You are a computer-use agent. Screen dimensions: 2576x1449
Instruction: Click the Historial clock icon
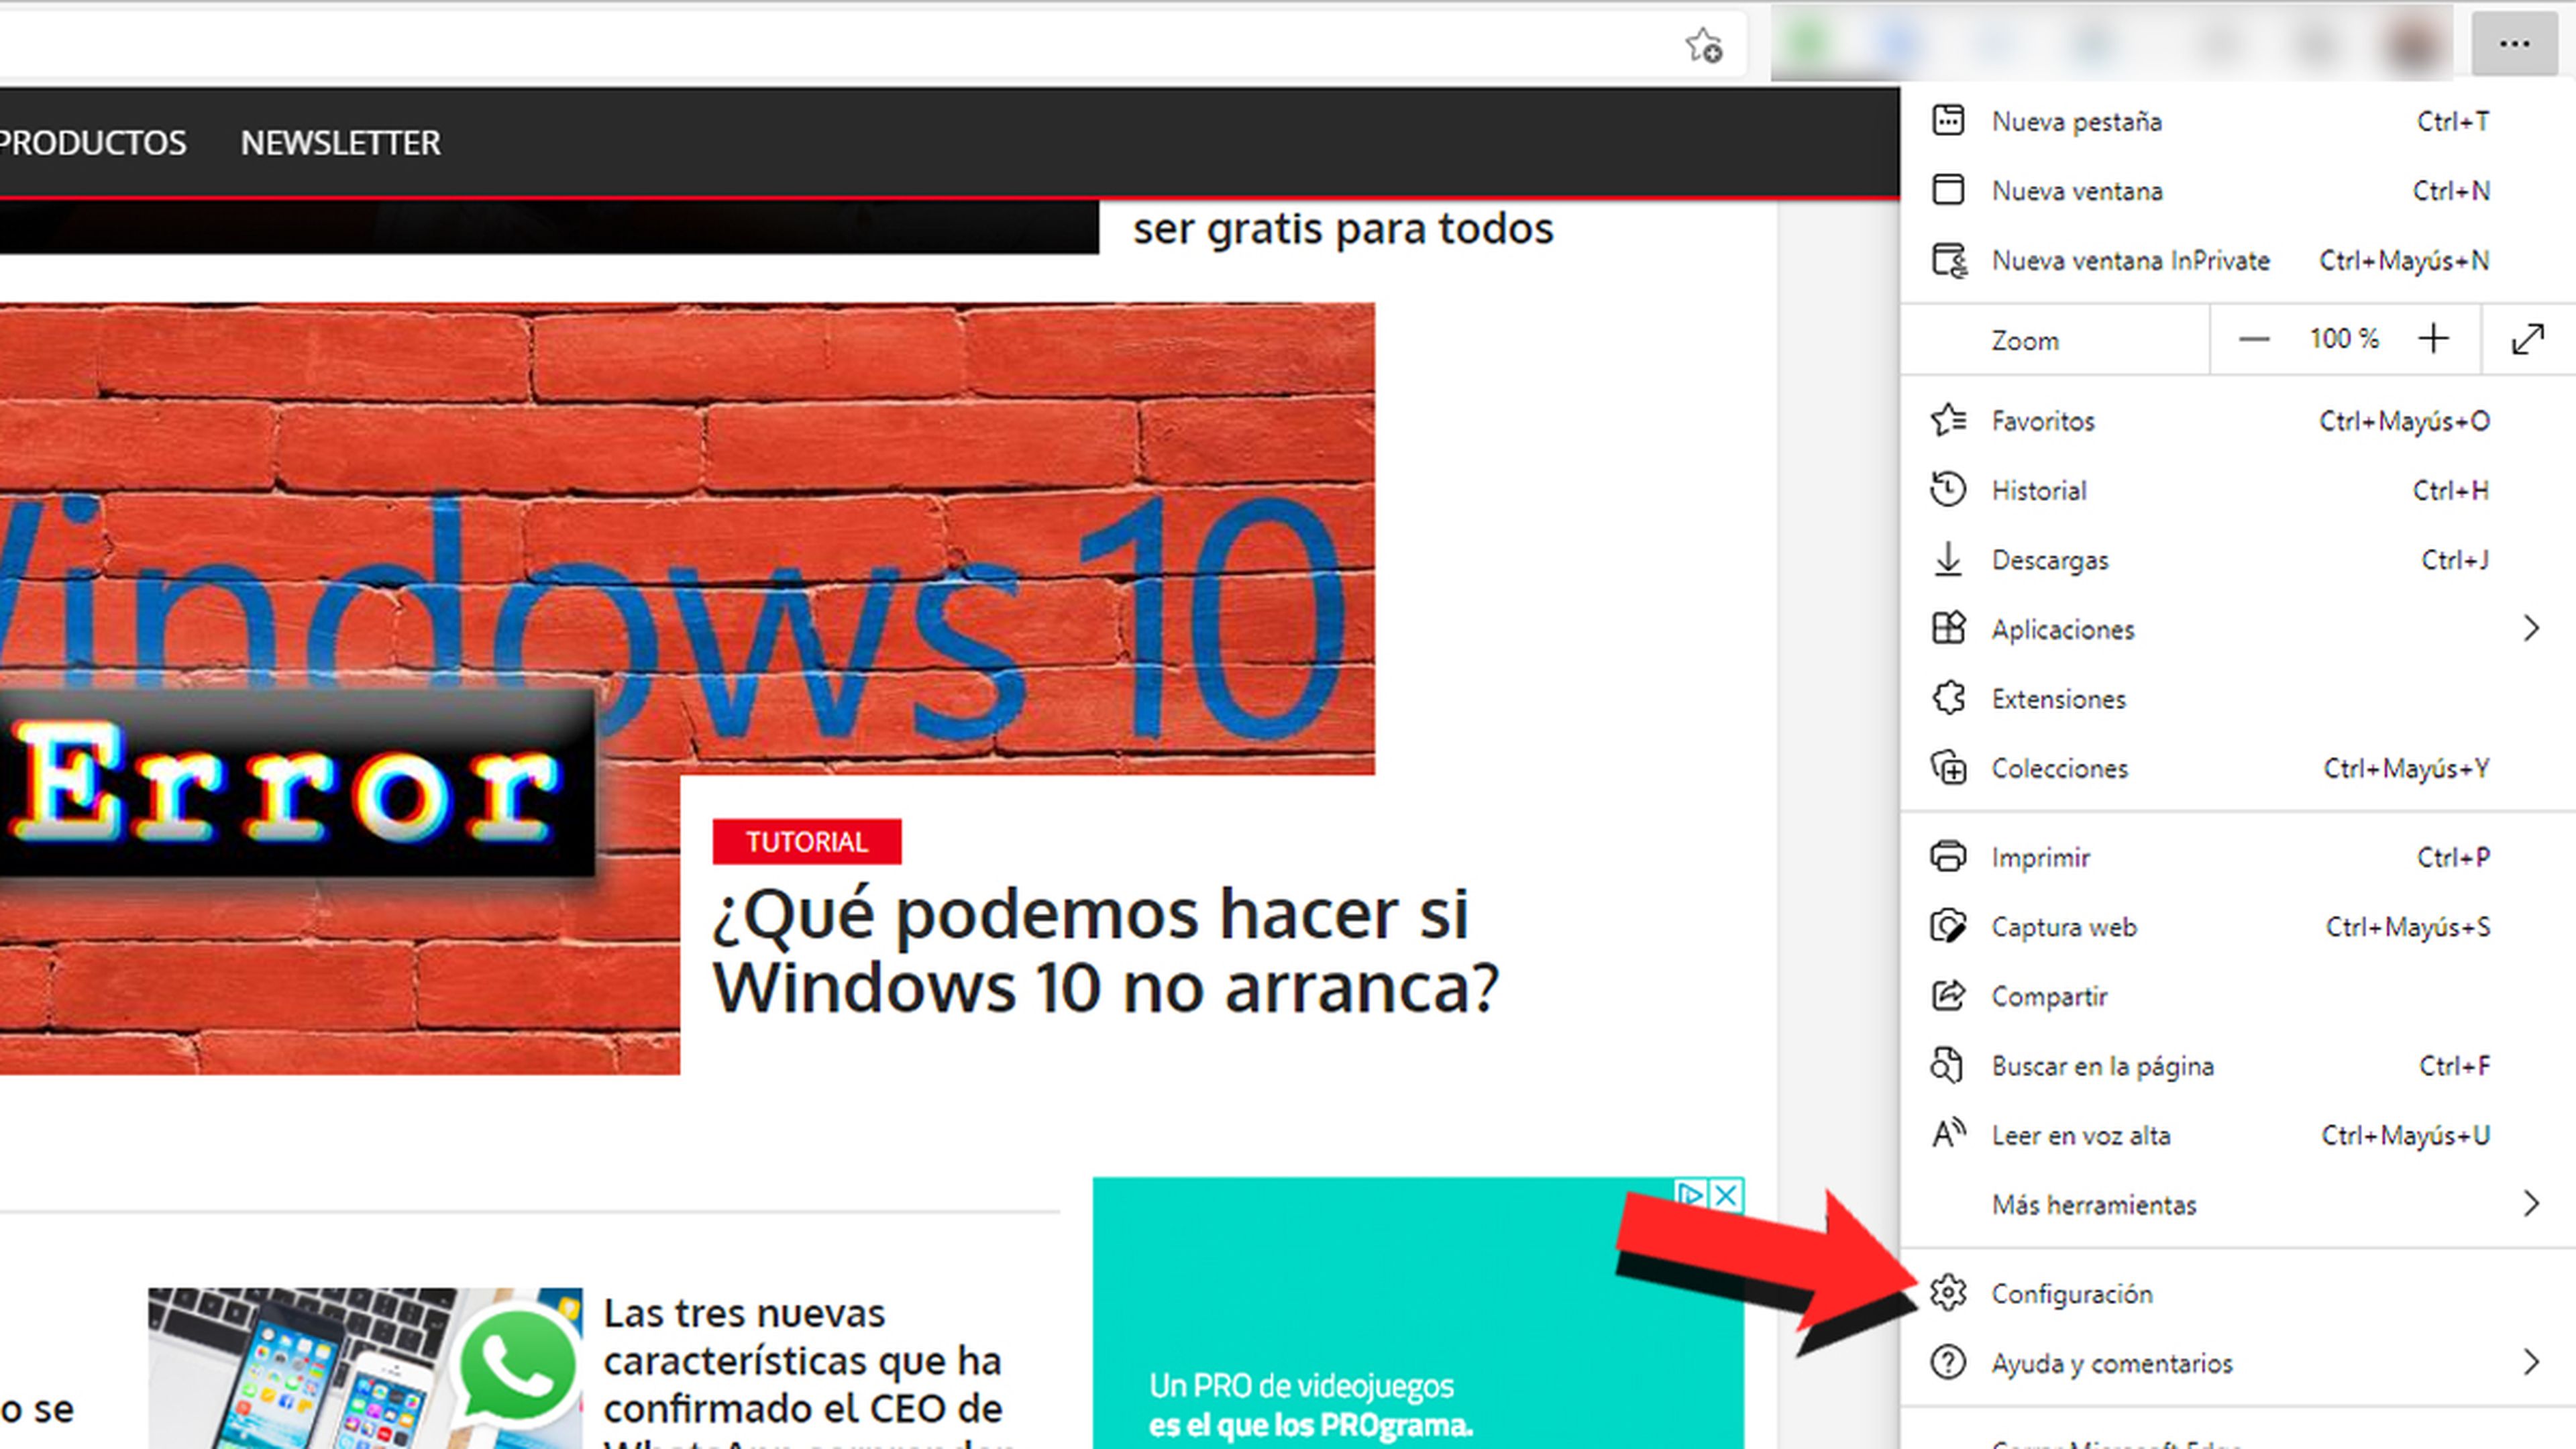coord(1948,490)
